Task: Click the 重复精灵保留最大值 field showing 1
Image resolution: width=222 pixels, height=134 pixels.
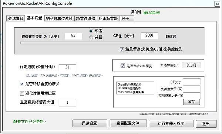Action: click(67, 103)
